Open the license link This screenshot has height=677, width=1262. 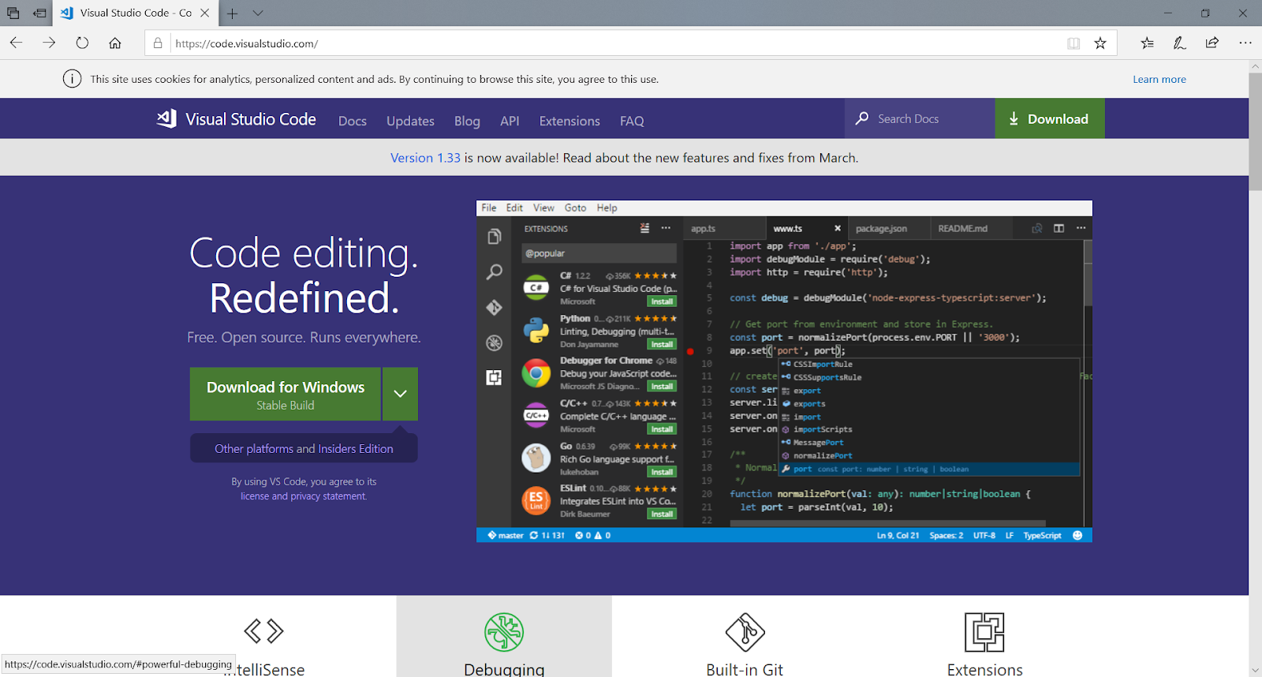click(255, 496)
